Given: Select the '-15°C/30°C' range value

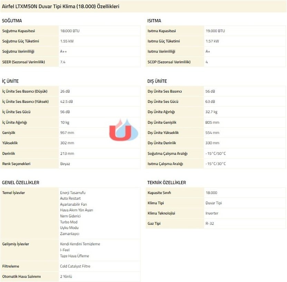Looking at the screenshot, I should 216,164.
